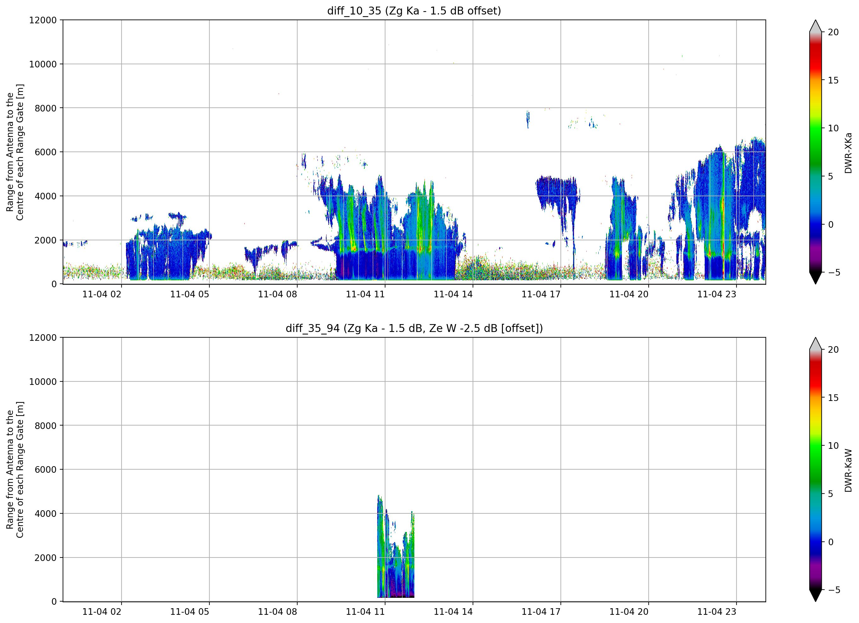Click the 11-04 11 tick label on top plot
The width and height of the screenshot is (859, 623).
pyautogui.click(x=365, y=294)
